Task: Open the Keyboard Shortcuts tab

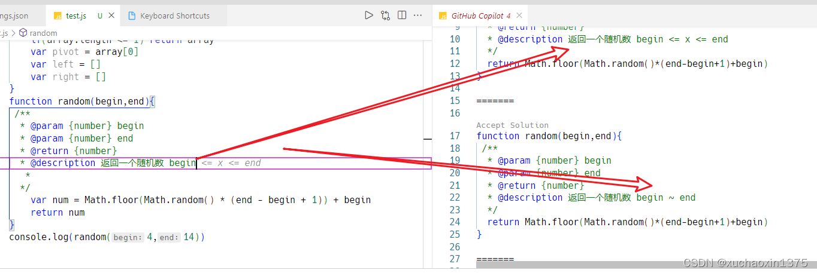Action: (175, 16)
